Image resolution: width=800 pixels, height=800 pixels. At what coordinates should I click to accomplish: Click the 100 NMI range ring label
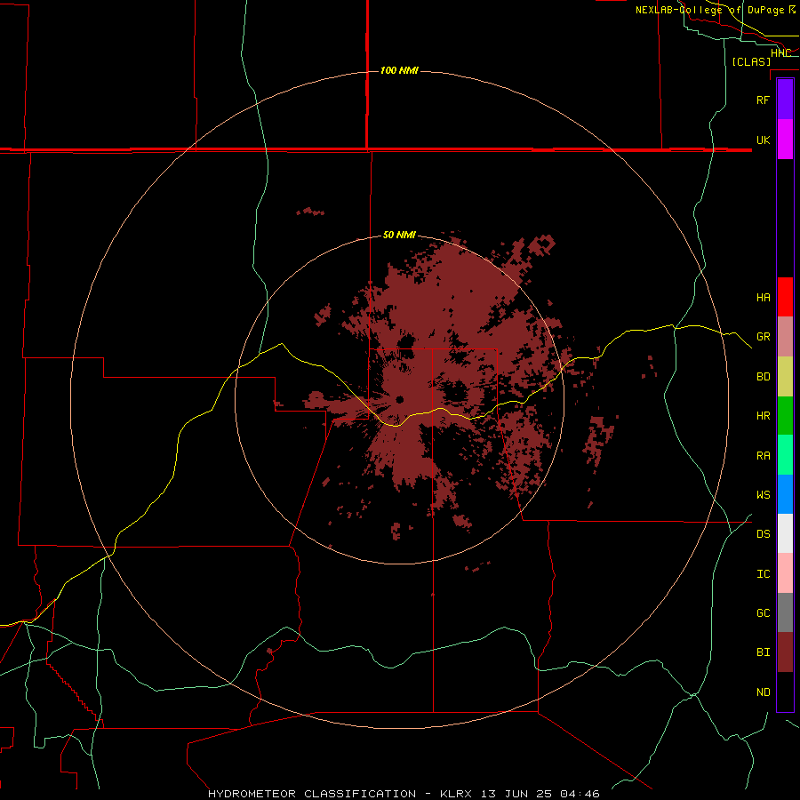click(x=399, y=70)
